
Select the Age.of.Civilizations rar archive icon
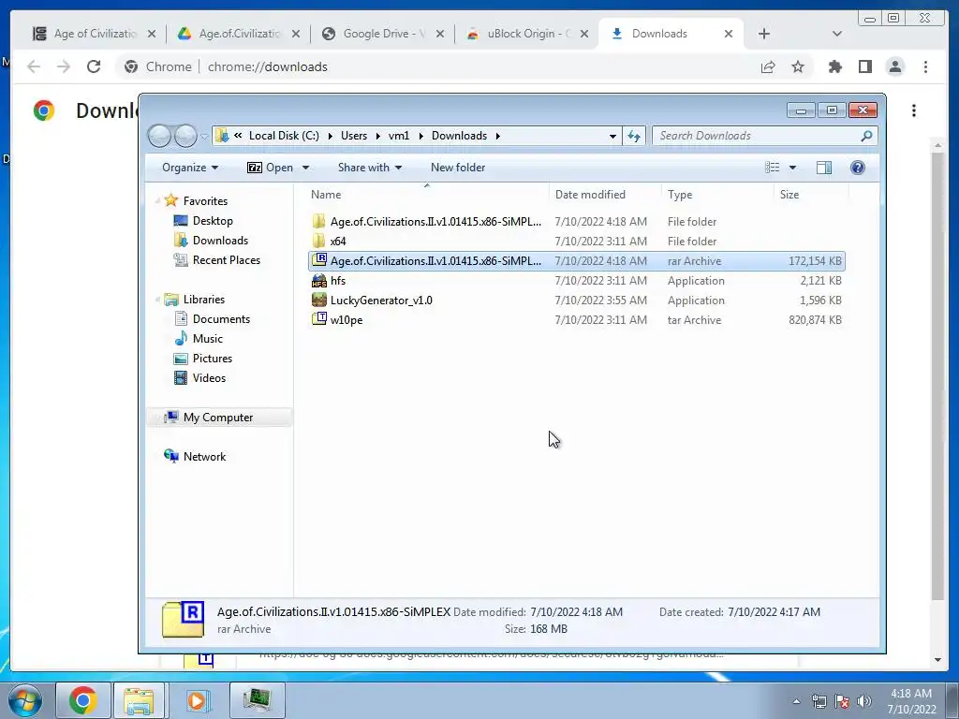pos(319,260)
